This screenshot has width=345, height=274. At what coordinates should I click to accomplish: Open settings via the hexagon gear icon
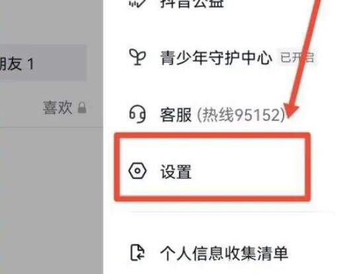137,171
